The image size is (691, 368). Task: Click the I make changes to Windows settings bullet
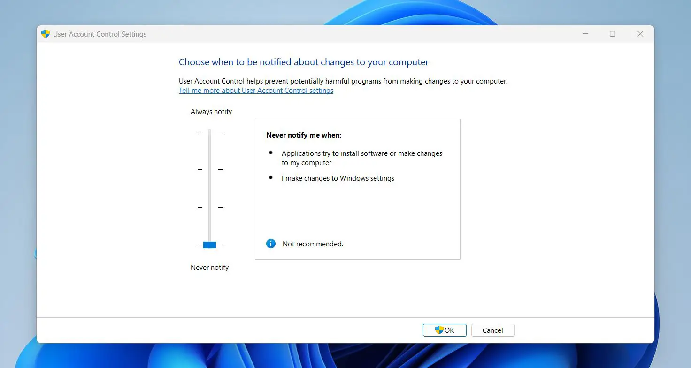338,178
